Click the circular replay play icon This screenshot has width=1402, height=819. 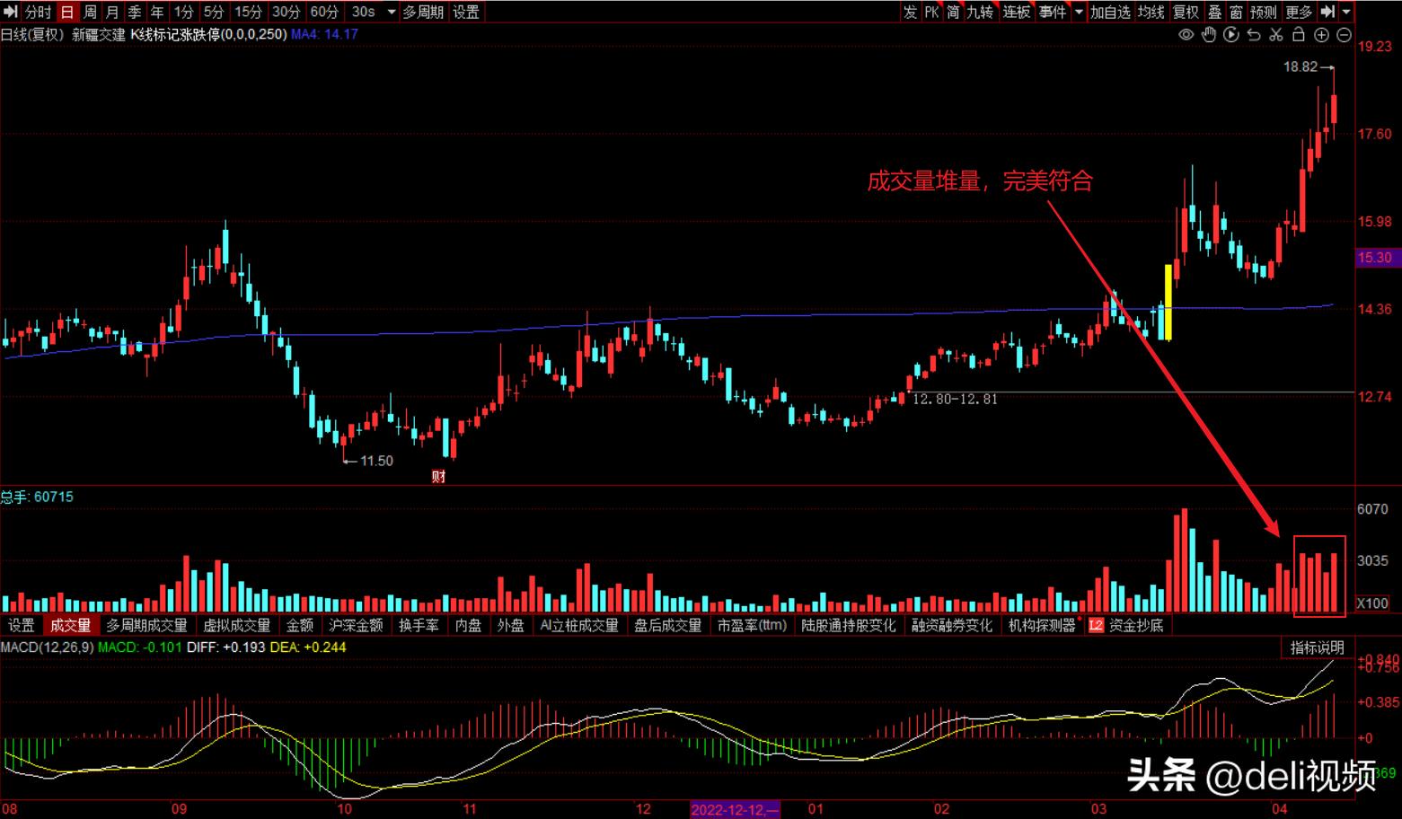(1231, 35)
